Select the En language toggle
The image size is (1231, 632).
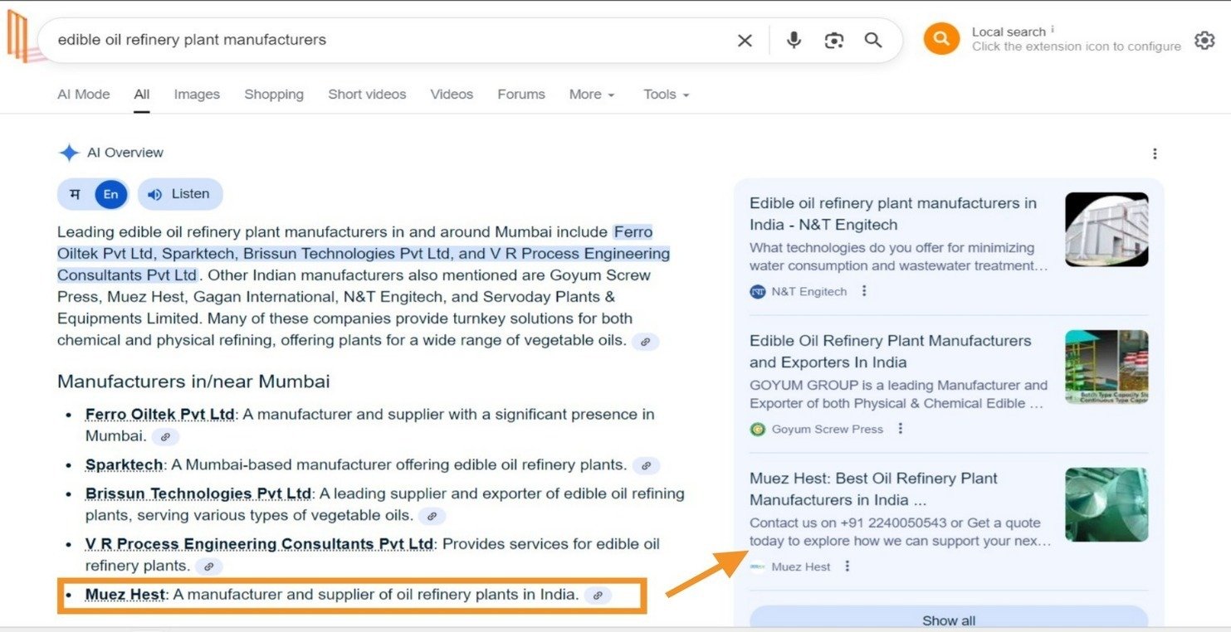(x=111, y=194)
